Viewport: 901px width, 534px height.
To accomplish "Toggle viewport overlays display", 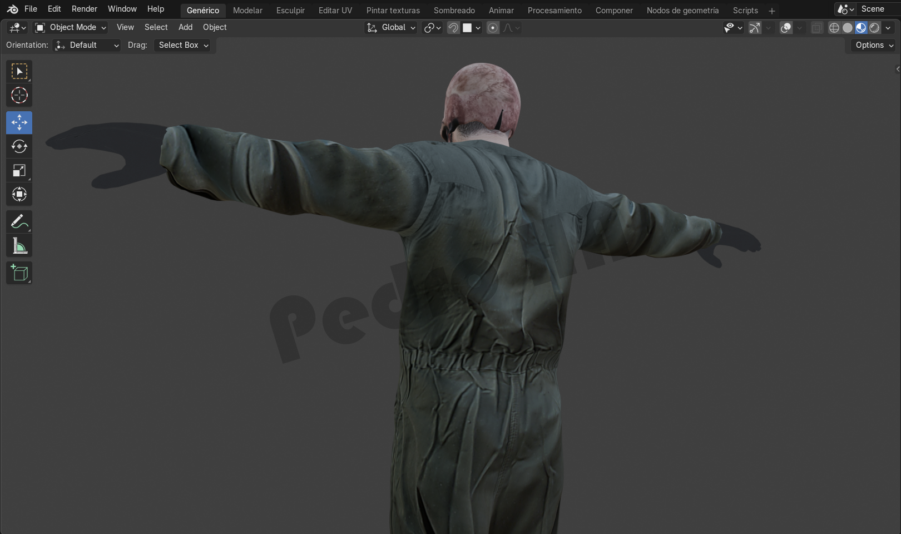I will [785, 28].
